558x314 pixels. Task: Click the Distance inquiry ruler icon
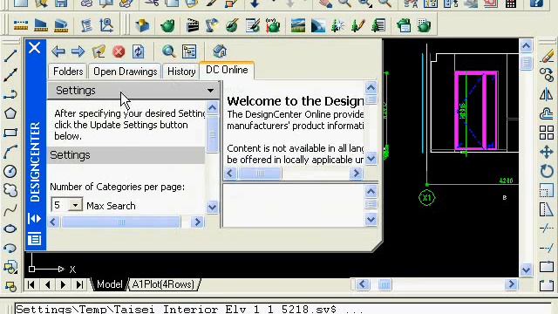21,25
